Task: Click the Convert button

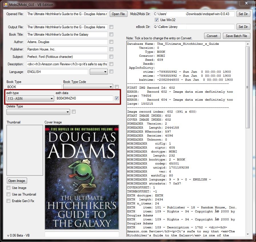Action: (x=212, y=36)
